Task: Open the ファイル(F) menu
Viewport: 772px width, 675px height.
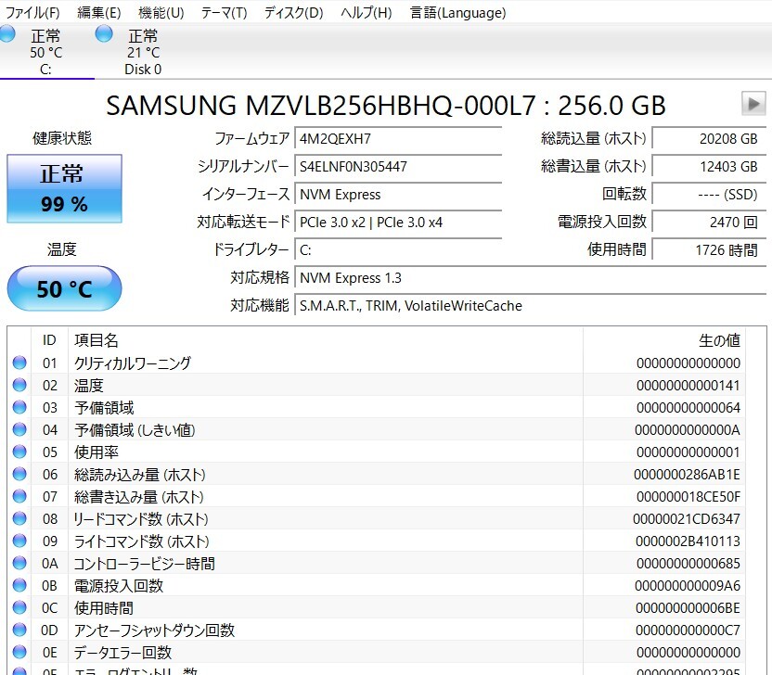Action: tap(32, 13)
